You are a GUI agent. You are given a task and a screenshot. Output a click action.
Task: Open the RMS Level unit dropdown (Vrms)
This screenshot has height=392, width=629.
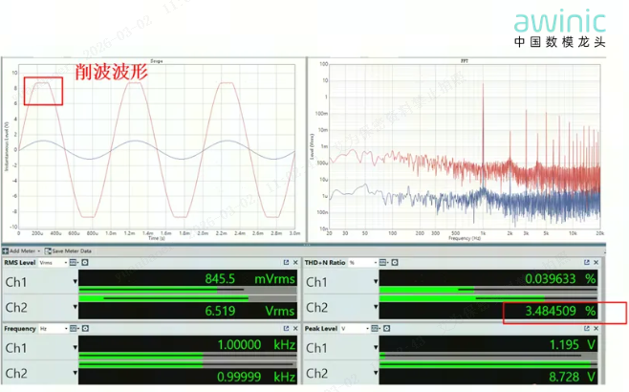[x=54, y=263]
